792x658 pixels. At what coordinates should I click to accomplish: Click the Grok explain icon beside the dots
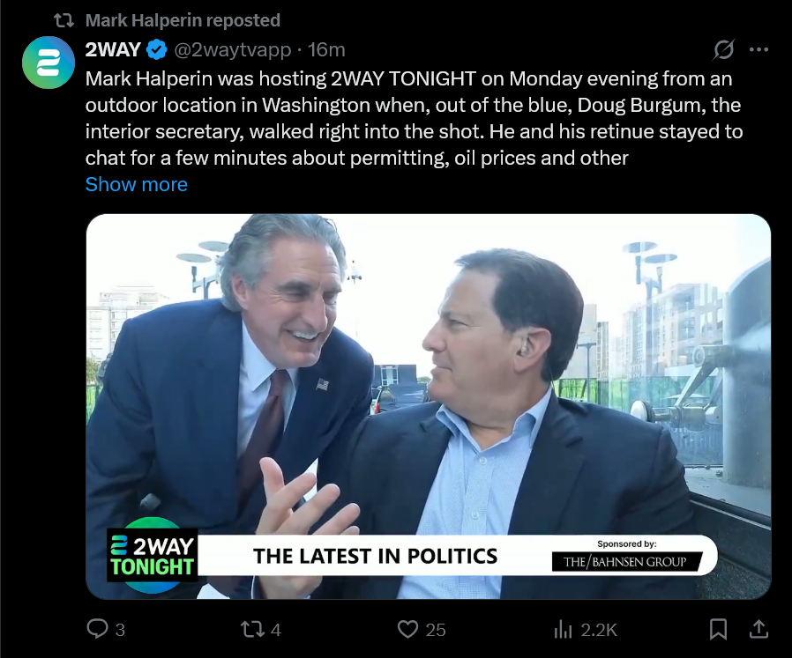pyautogui.click(x=724, y=49)
